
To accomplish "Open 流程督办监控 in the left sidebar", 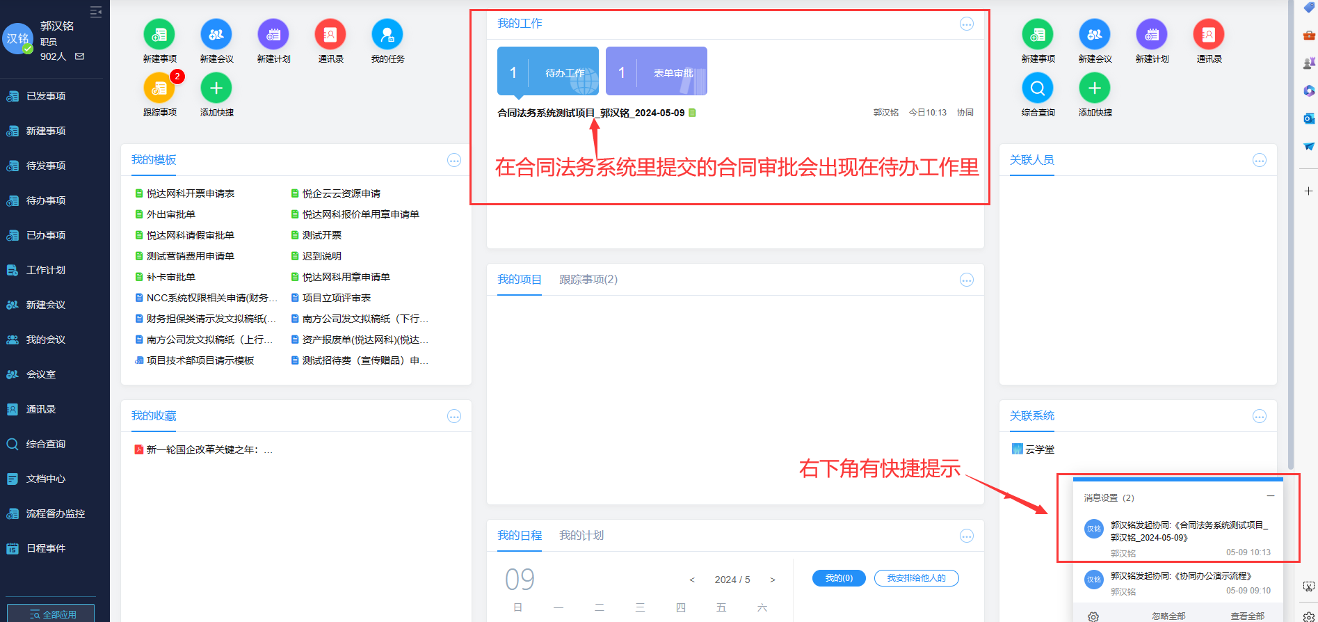I will (55, 513).
